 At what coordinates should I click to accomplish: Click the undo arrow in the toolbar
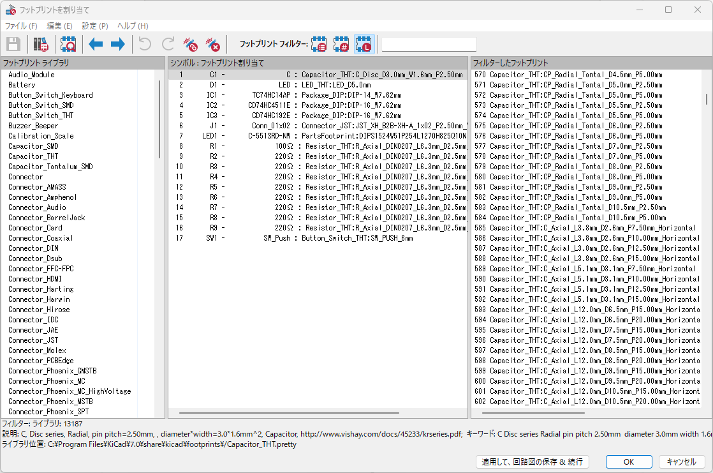tap(145, 44)
